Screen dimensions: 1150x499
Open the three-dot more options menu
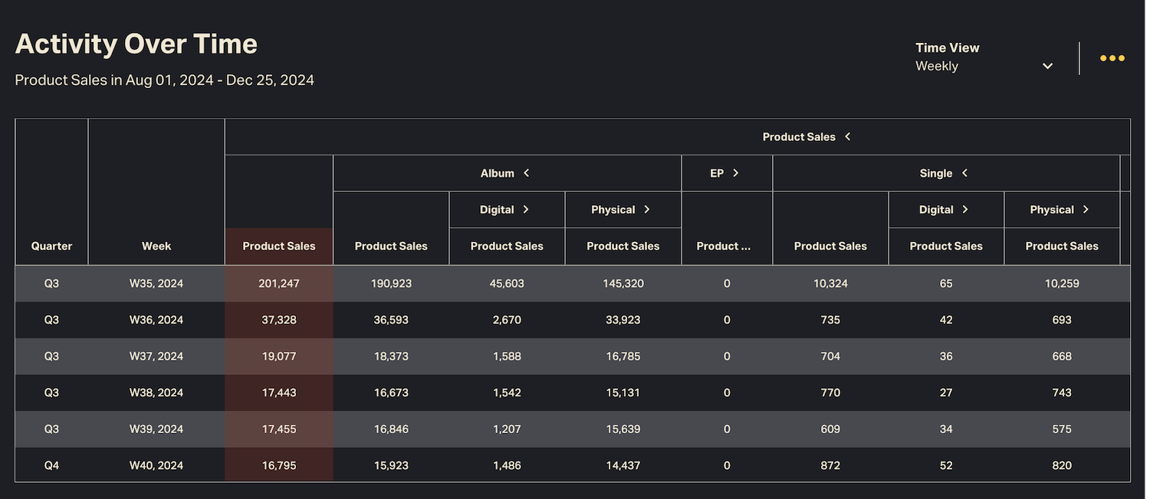(x=1112, y=58)
